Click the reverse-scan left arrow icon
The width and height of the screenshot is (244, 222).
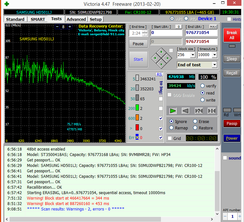pyautogui.click(x=186, y=111)
